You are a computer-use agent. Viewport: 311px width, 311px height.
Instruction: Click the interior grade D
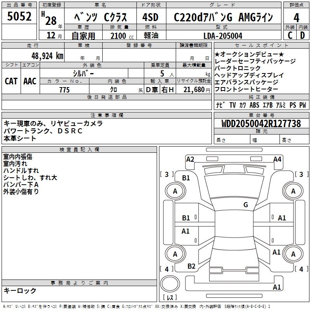(x=302, y=35)
